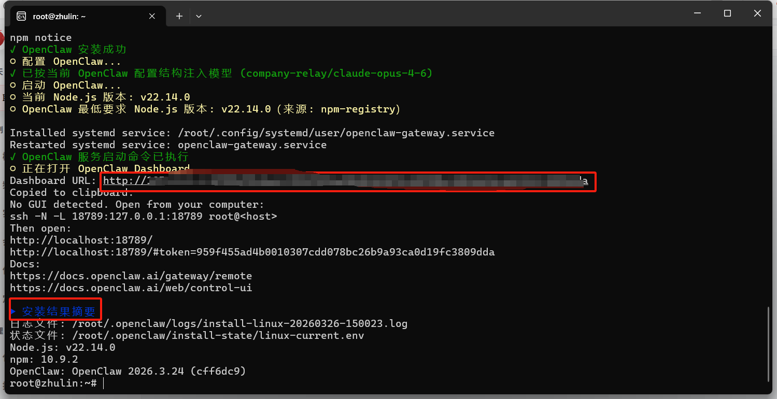777x399 pixels.
Task: Click the '启动 OpenClaw...' line
Action: tap(66, 85)
